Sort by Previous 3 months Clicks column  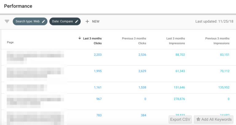pos(134,41)
